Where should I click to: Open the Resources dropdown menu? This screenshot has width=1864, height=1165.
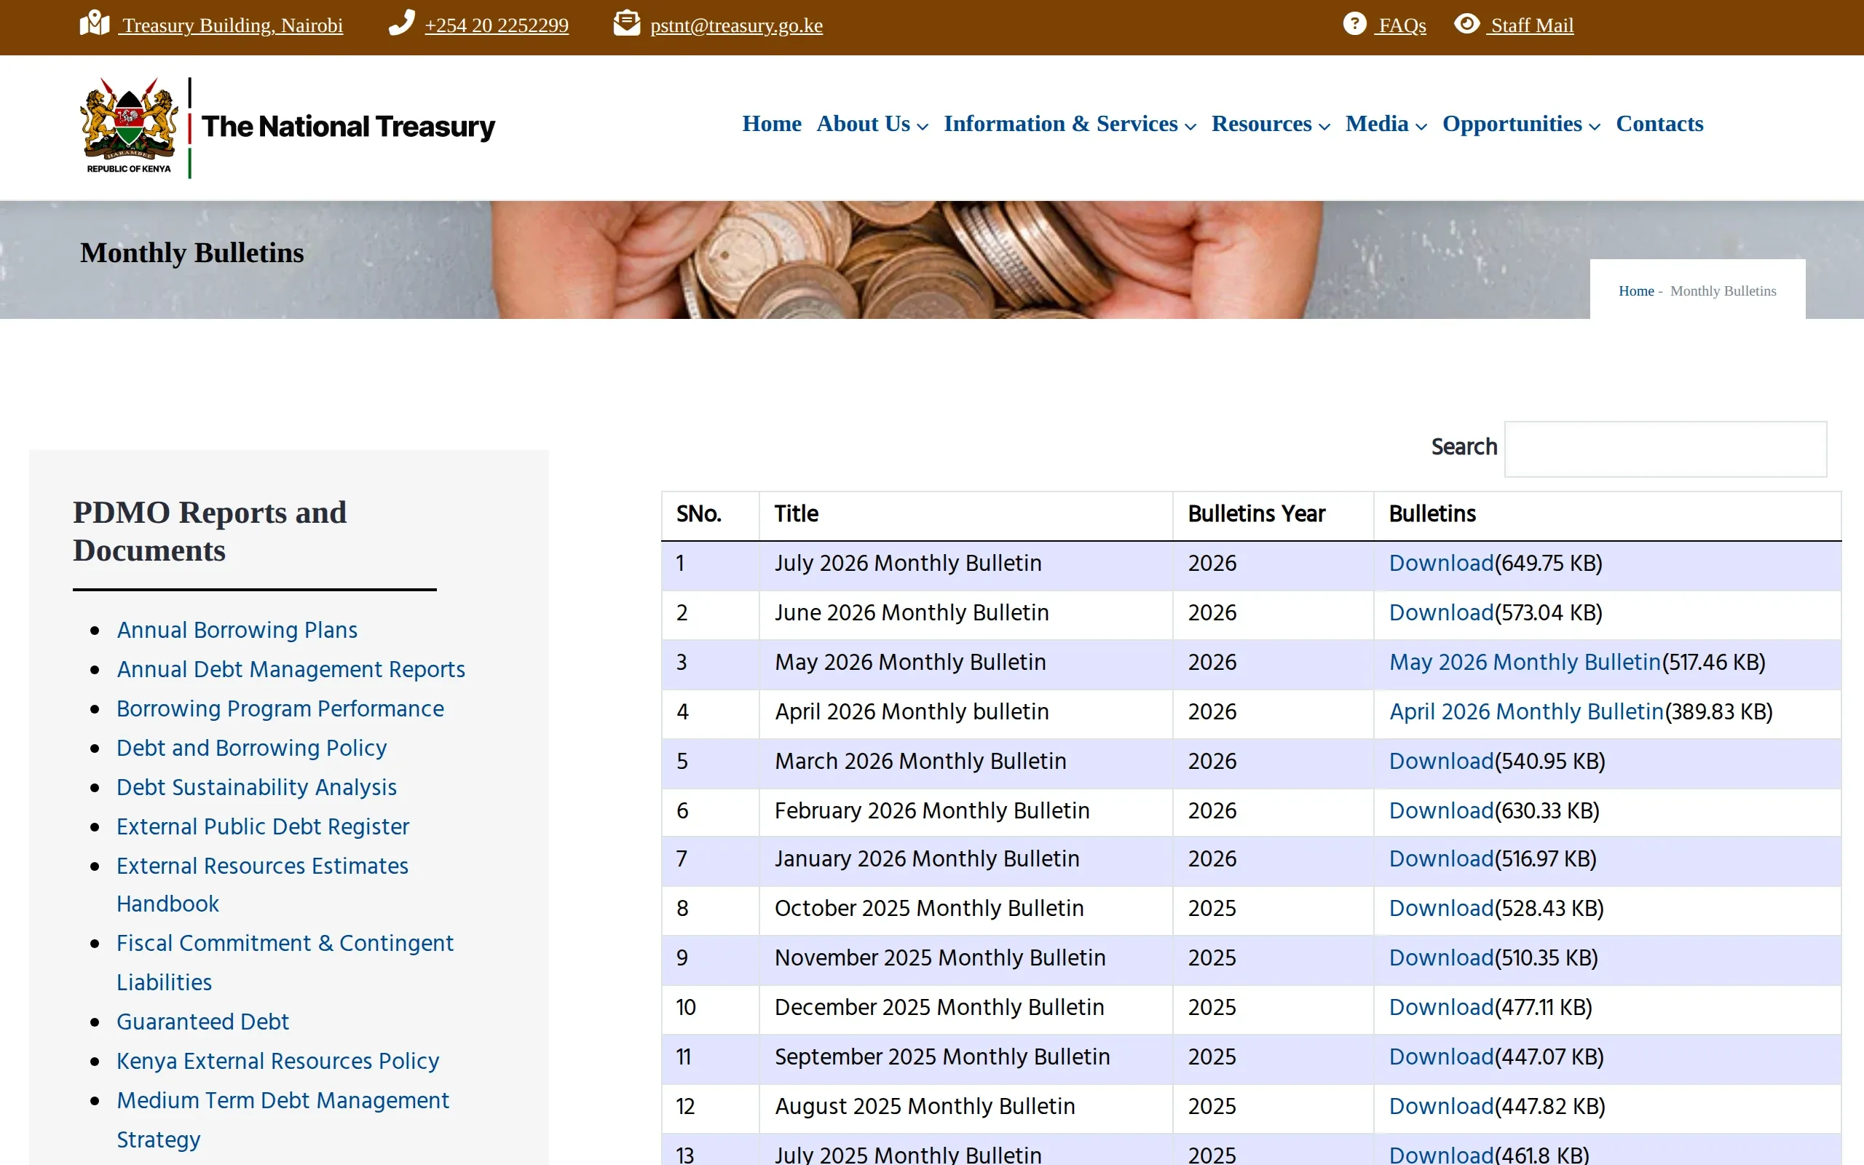coord(1271,124)
